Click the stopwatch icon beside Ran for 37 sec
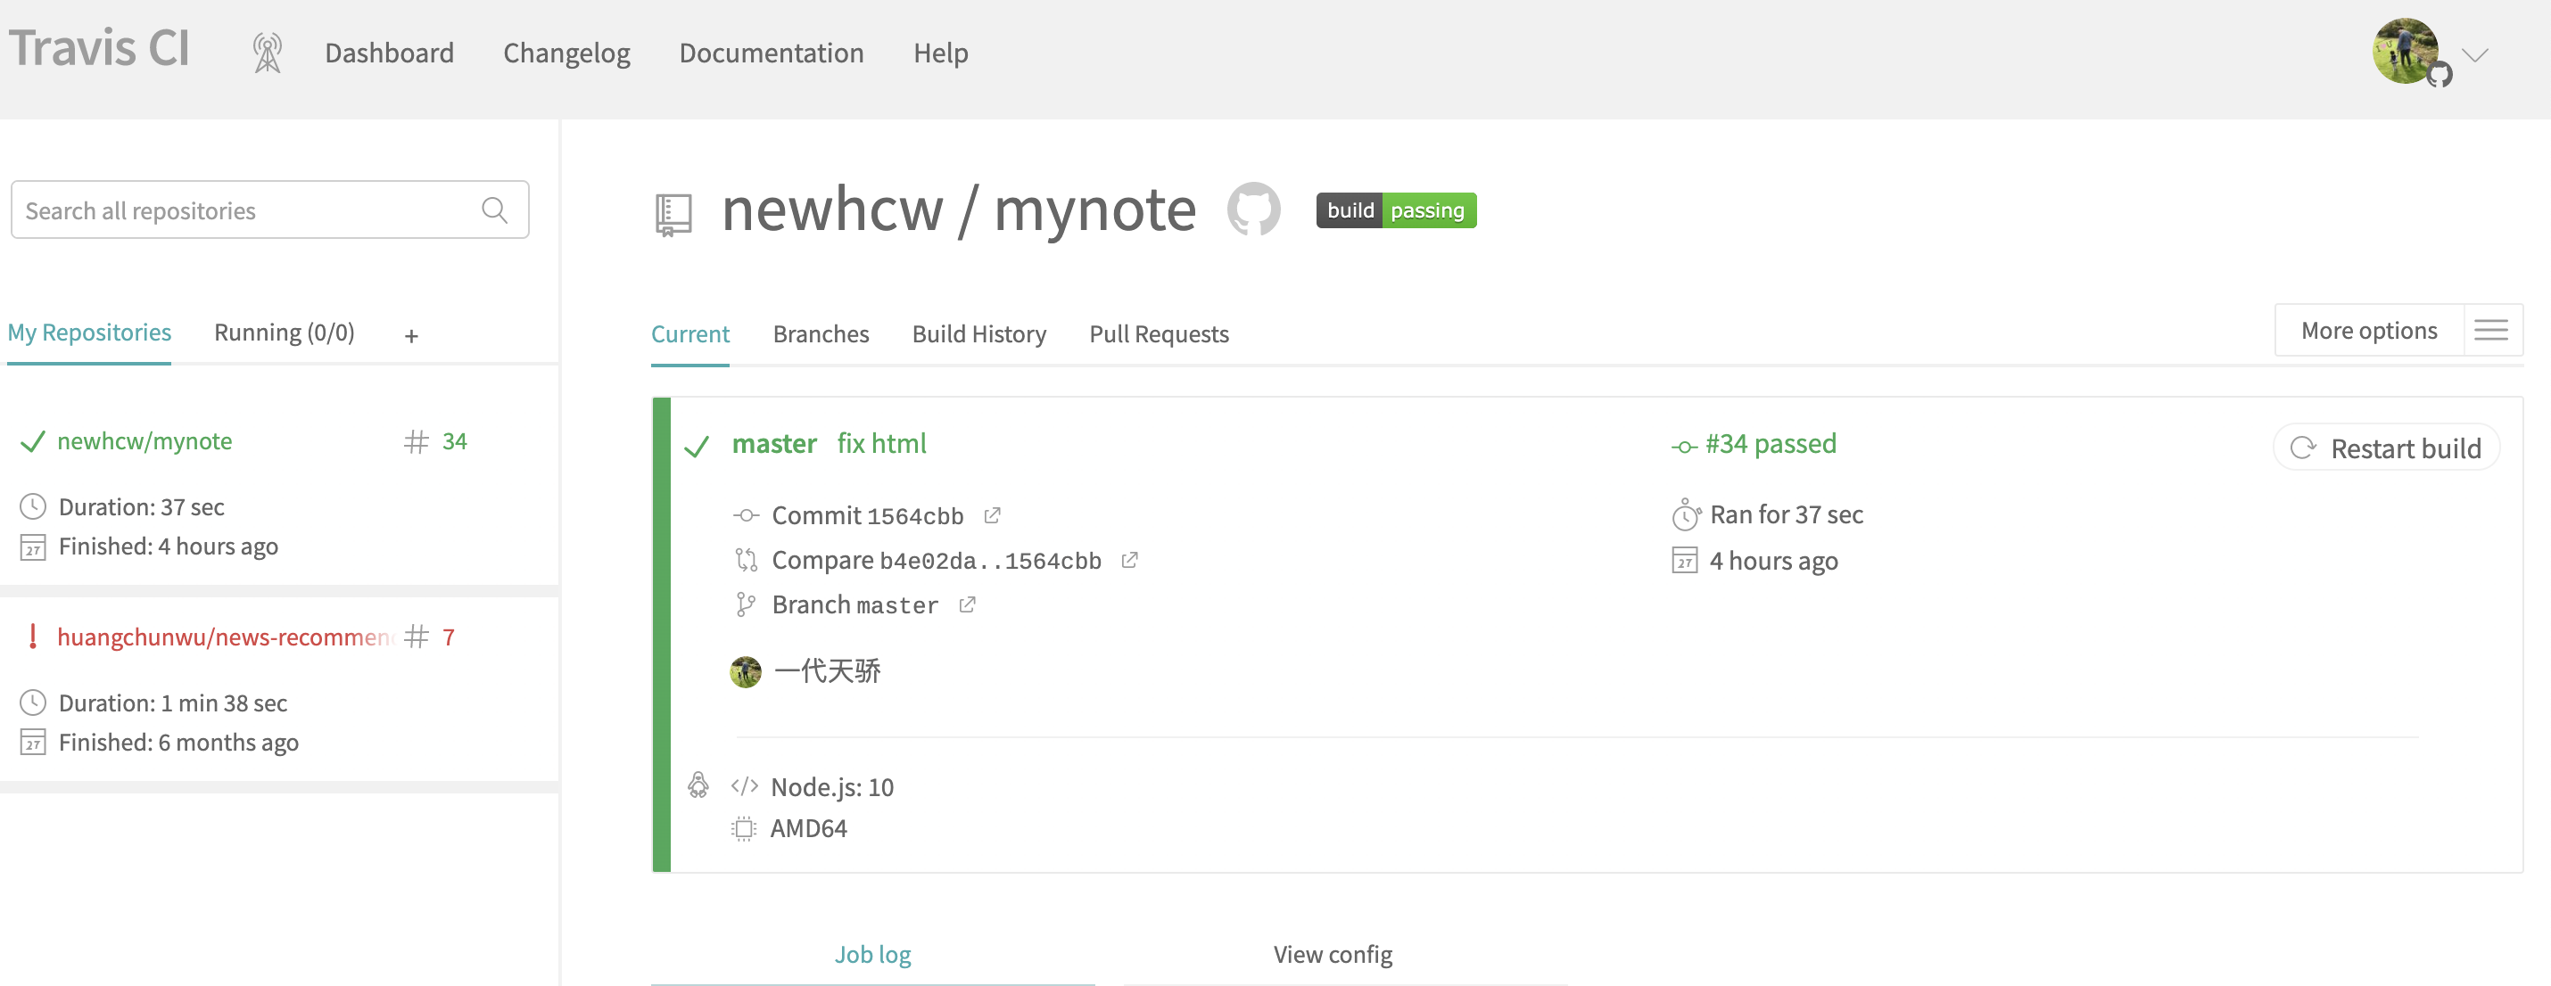2551x986 pixels. click(x=1687, y=514)
